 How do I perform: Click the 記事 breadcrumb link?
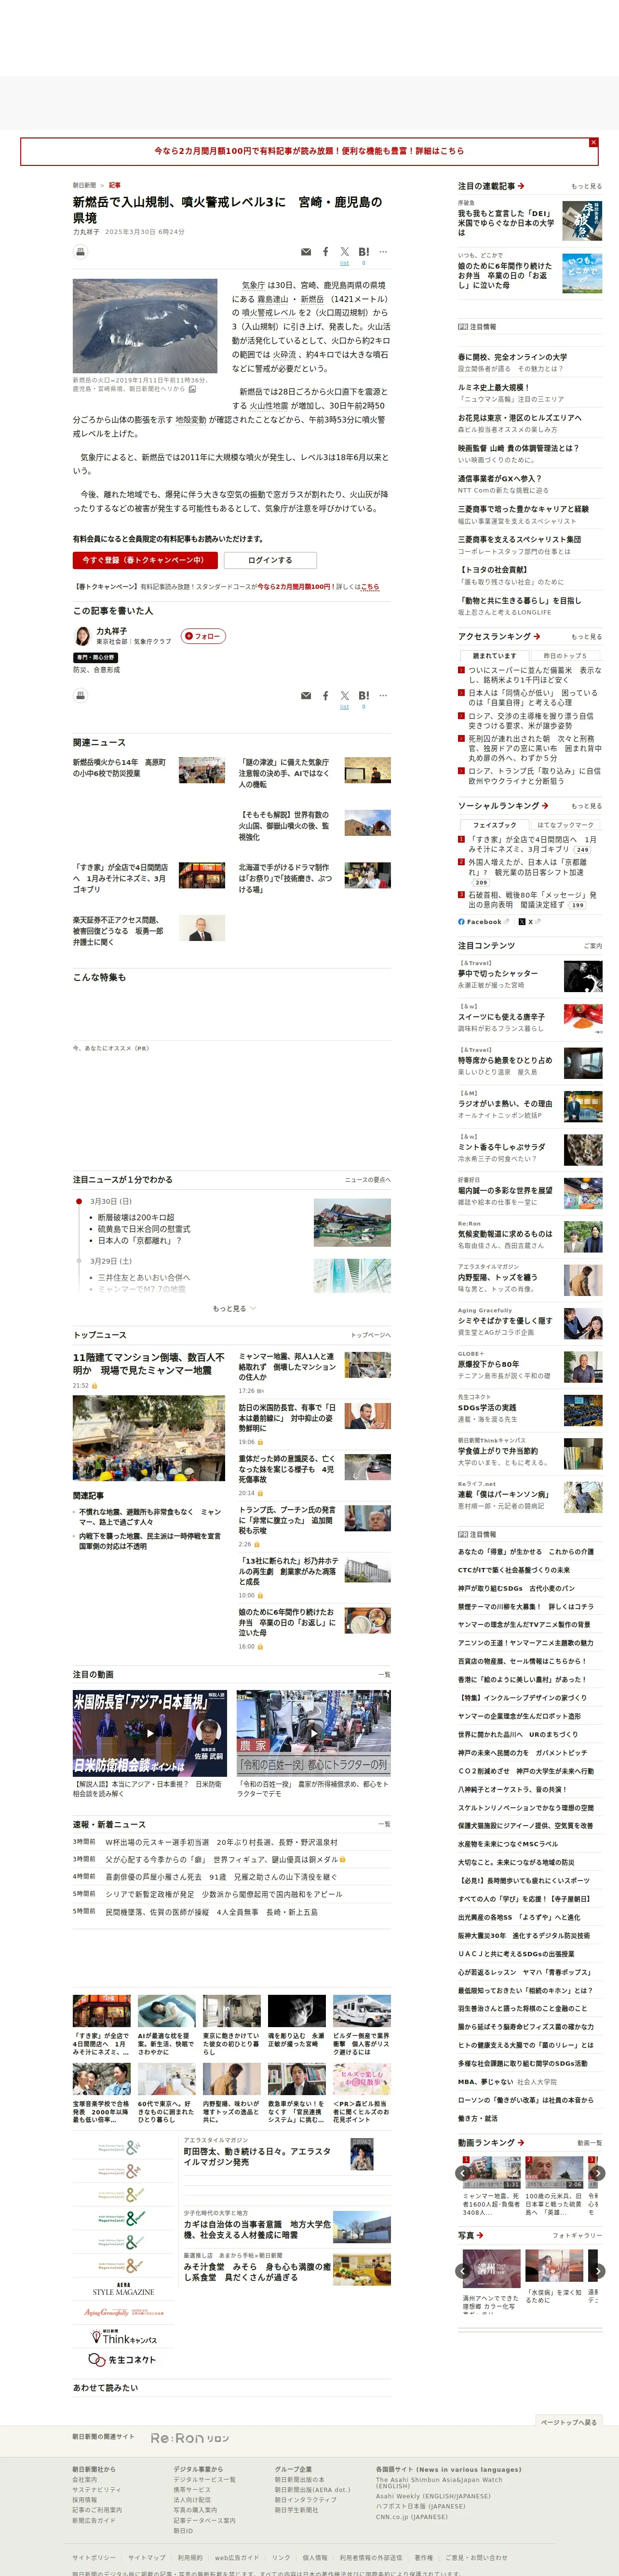(x=115, y=185)
